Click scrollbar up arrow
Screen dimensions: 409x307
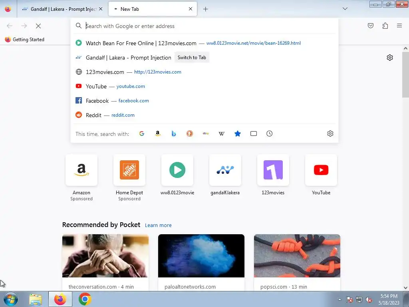point(406,48)
